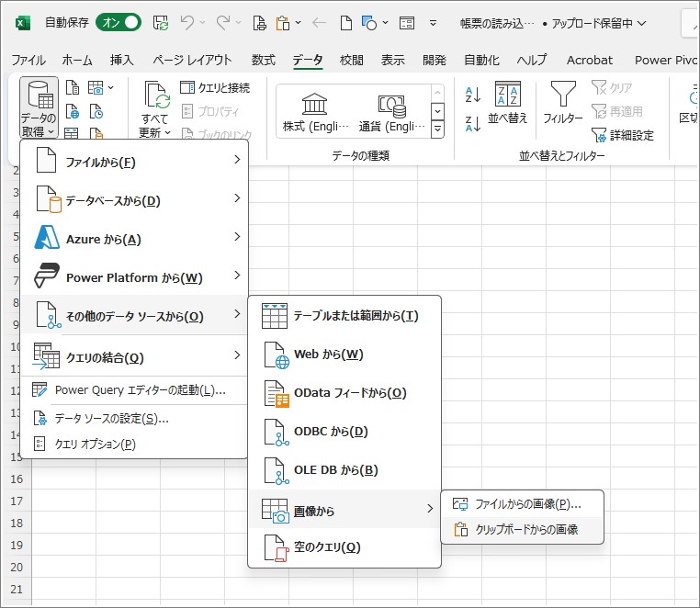Screen dimensions: 700x608
Task: Click the 並べ替え sort button
Action: pyautogui.click(x=508, y=103)
